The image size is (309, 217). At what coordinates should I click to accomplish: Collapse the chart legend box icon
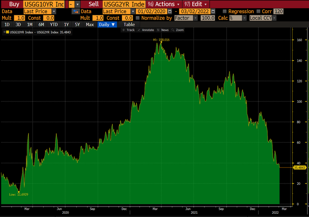coord(5,32)
